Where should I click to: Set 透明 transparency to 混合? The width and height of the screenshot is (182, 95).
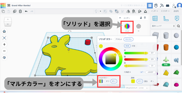[x=146, y=81]
